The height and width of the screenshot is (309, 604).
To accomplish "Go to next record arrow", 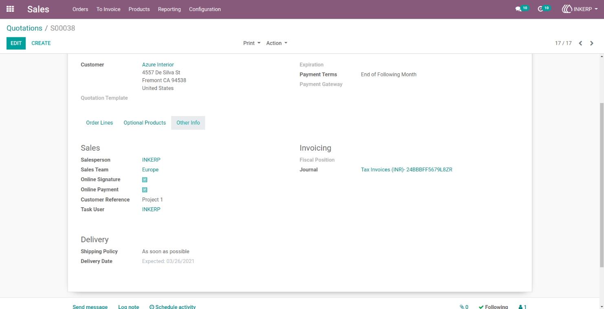I will pos(592,43).
